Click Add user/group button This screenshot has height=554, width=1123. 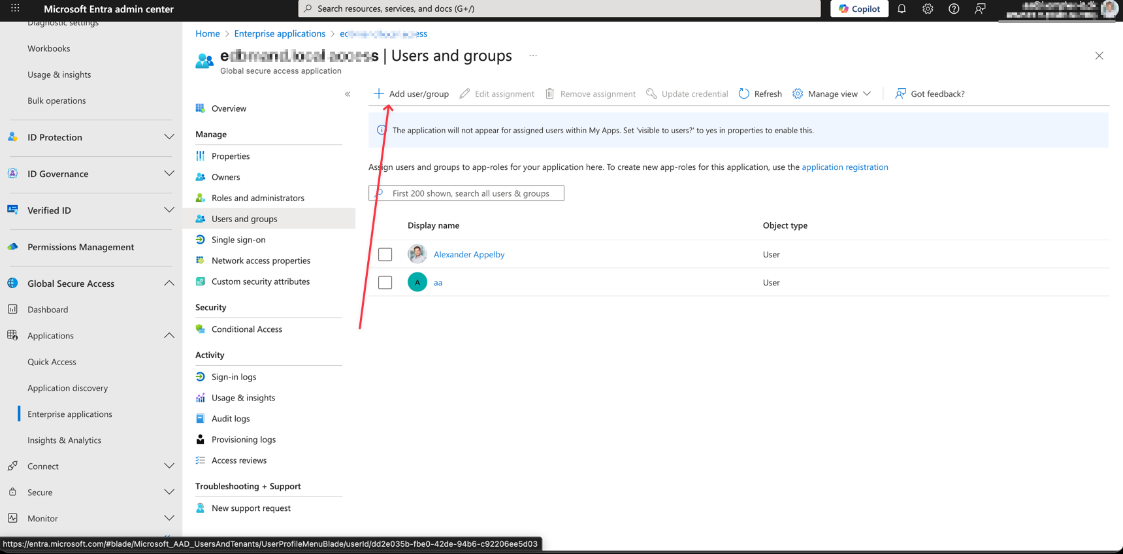click(x=411, y=93)
